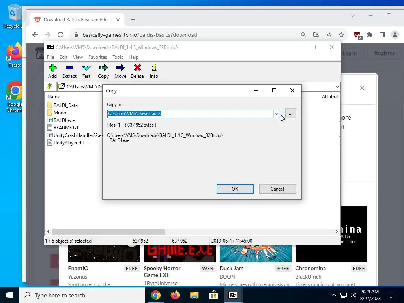Screen dimensions: 404x303
Task: Click the Info toolbar icon
Action: [154, 71]
